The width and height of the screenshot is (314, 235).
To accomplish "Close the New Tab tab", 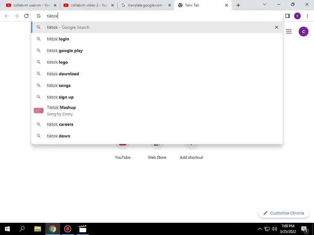I will pos(227,5).
